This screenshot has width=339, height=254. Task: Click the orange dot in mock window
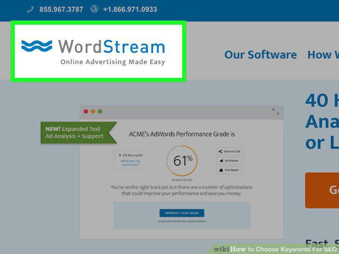pyautogui.click(x=93, y=112)
